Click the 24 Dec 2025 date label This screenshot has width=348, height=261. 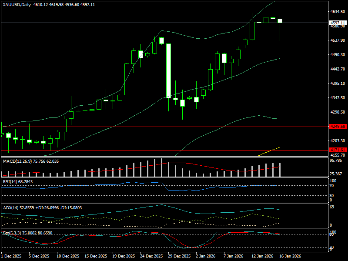pyautogui.click(x=151, y=256)
